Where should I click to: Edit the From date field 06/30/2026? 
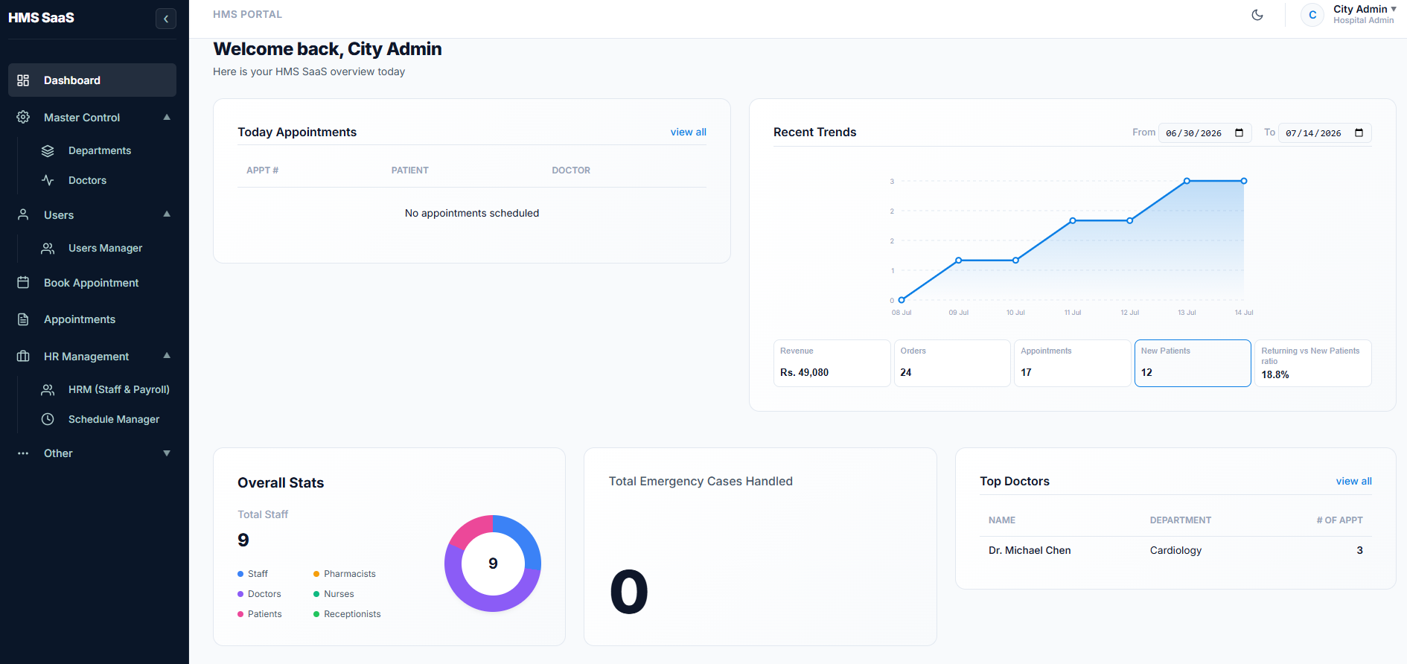coord(1205,133)
